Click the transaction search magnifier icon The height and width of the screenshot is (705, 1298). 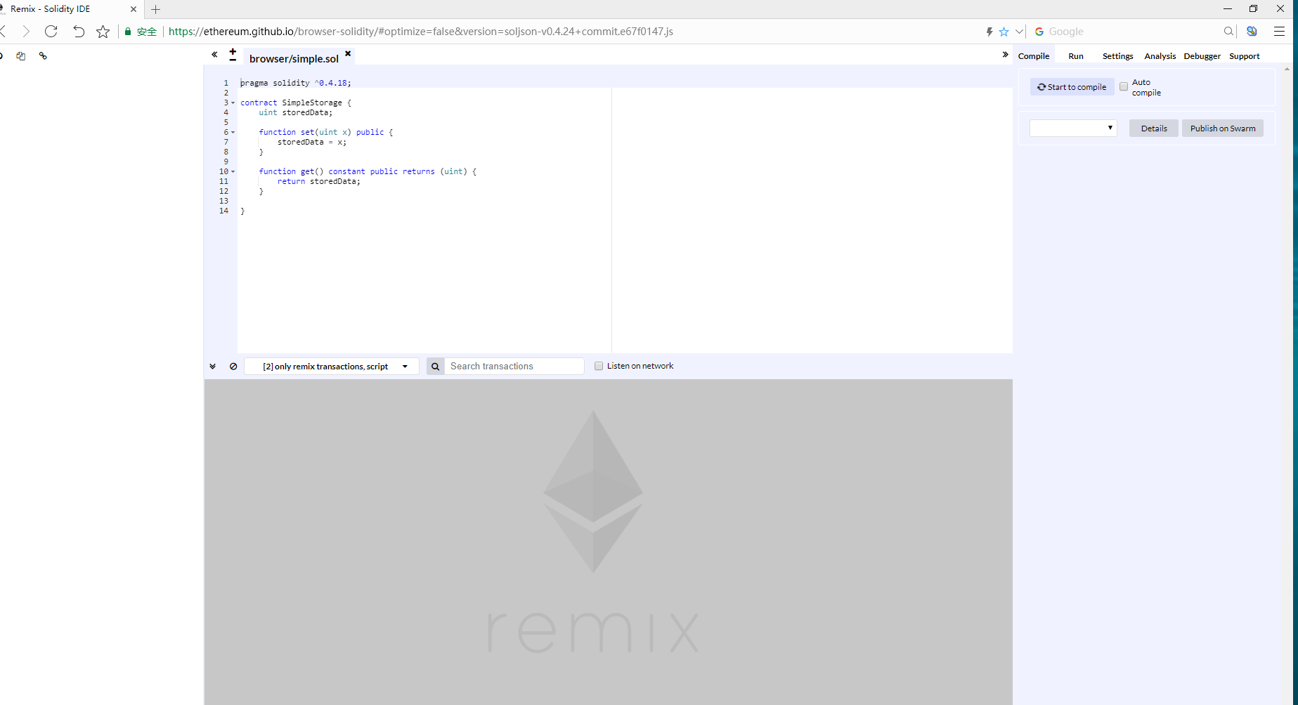(435, 367)
